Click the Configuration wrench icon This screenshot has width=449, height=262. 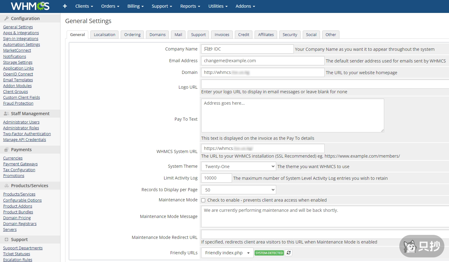coord(6,18)
